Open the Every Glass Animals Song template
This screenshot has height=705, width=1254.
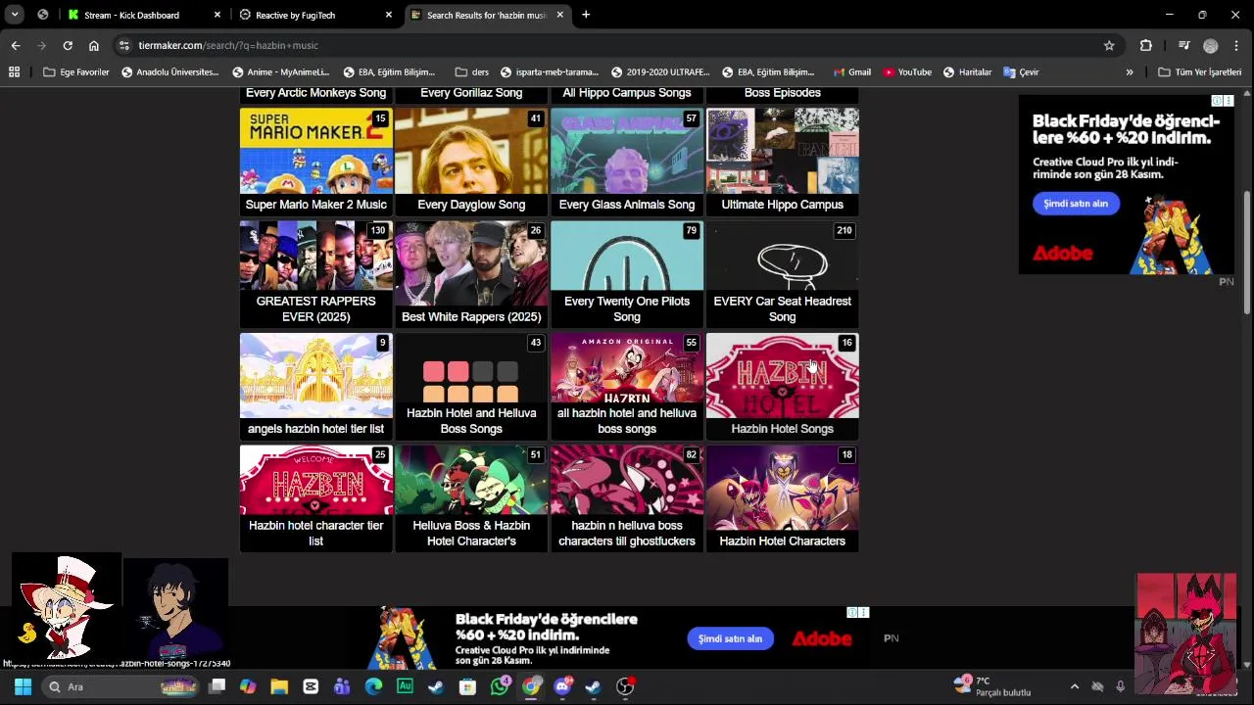click(x=627, y=162)
